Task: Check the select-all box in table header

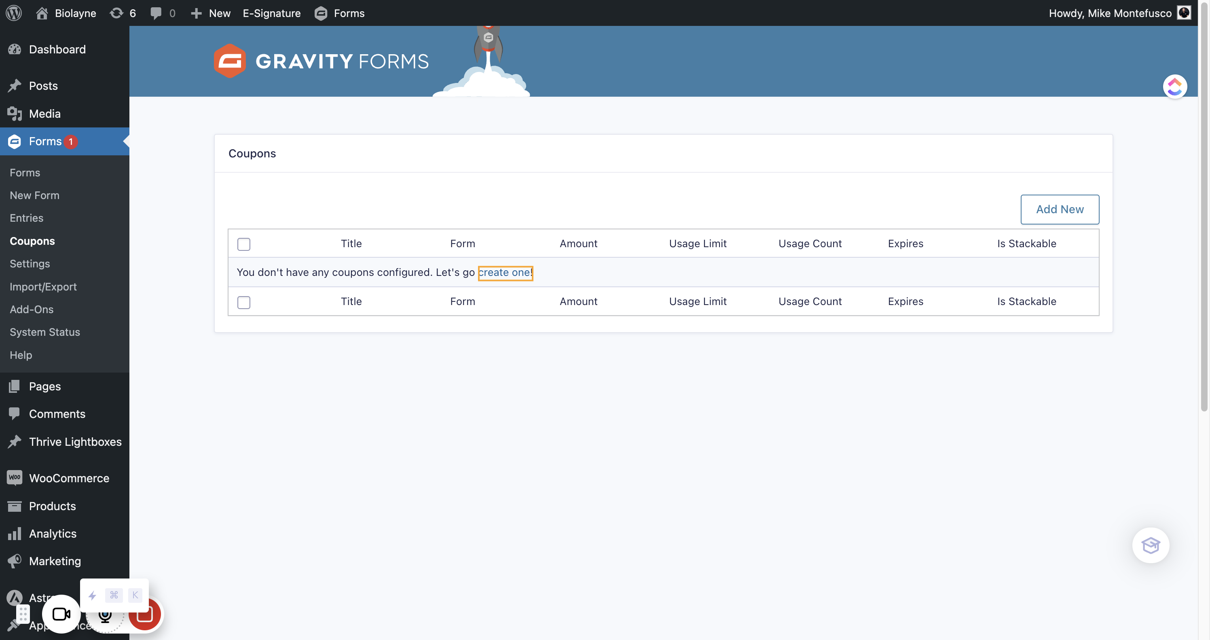Action: (x=244, y=244)
